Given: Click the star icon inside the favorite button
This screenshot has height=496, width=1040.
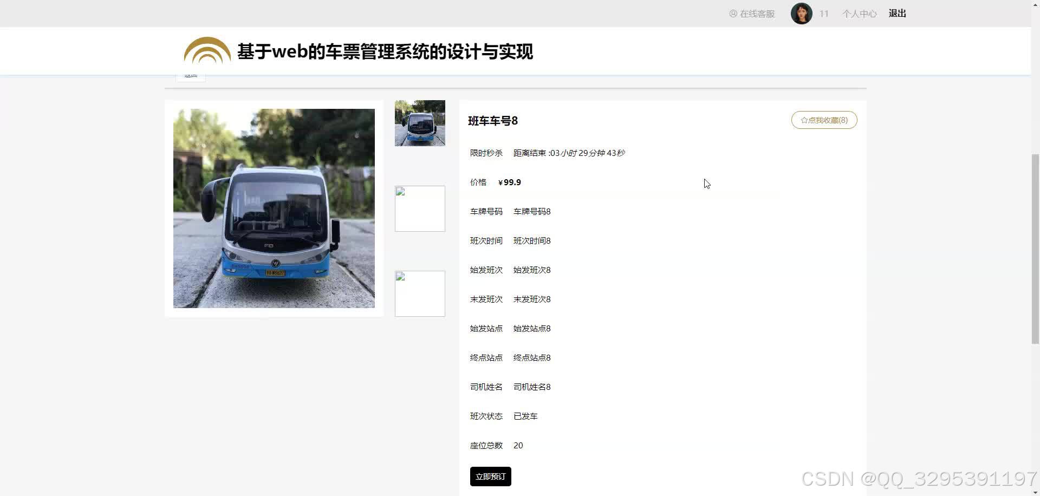Looking at the screenshot, I should click(x=803, y=120).
